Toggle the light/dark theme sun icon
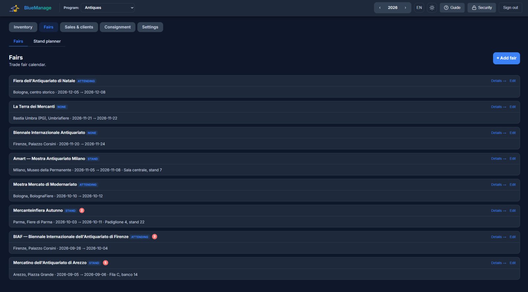This screenshot has height=292, width=528. click(x=432, y=8)
